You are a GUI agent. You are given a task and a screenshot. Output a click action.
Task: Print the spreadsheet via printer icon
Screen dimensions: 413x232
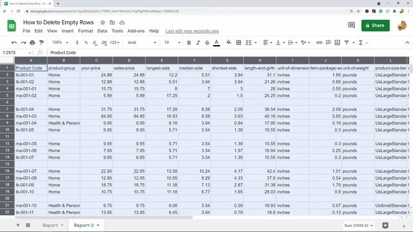coord(32,43)
